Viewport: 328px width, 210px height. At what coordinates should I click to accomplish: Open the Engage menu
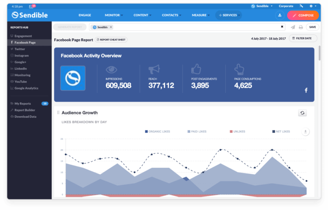click(85, 15)
